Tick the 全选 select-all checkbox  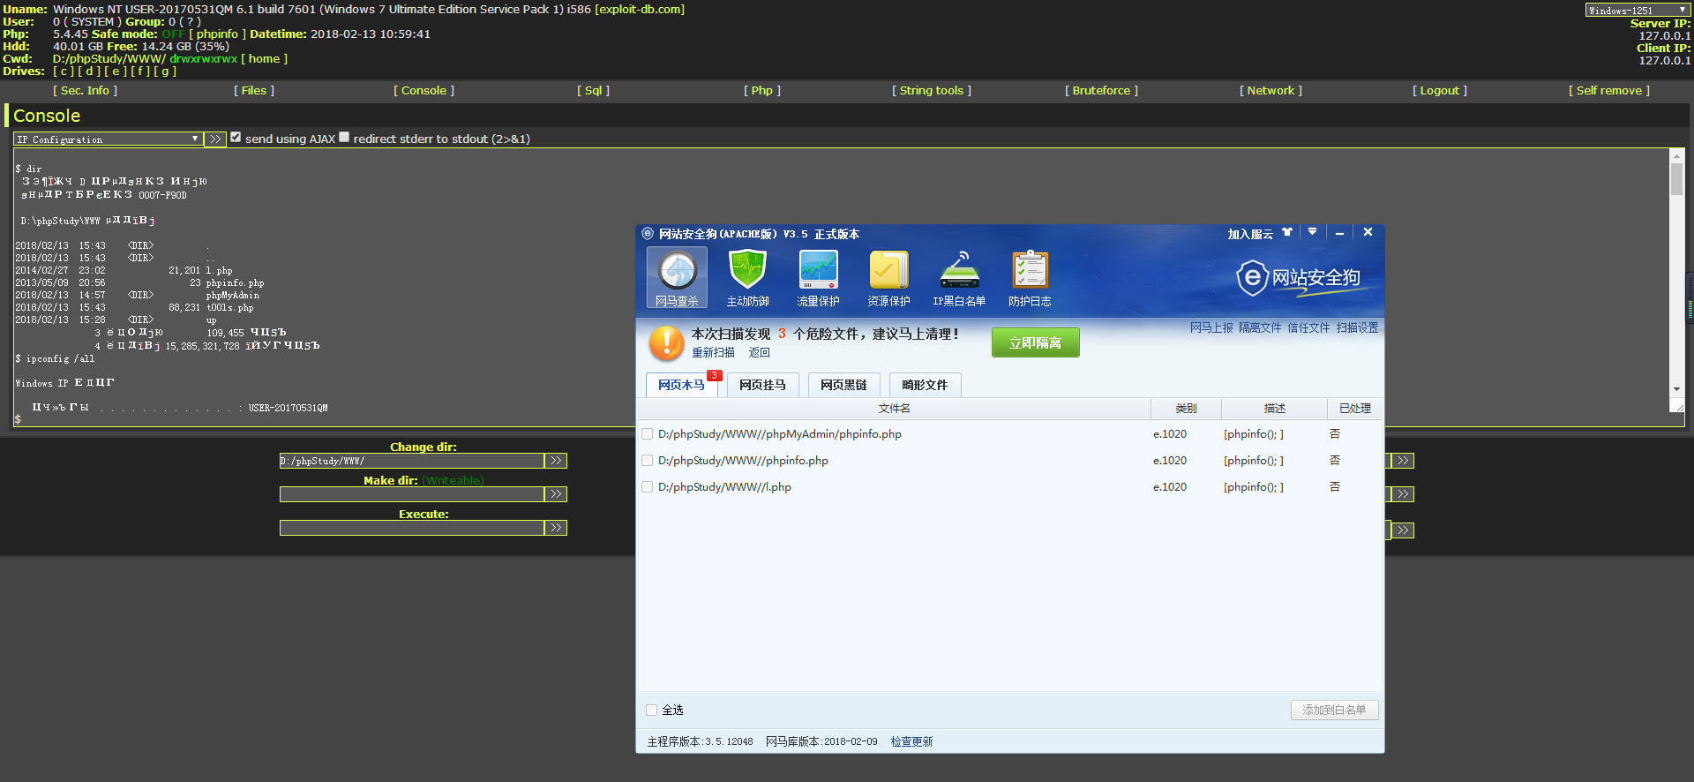pyautogui.click(x=651, y=710)
